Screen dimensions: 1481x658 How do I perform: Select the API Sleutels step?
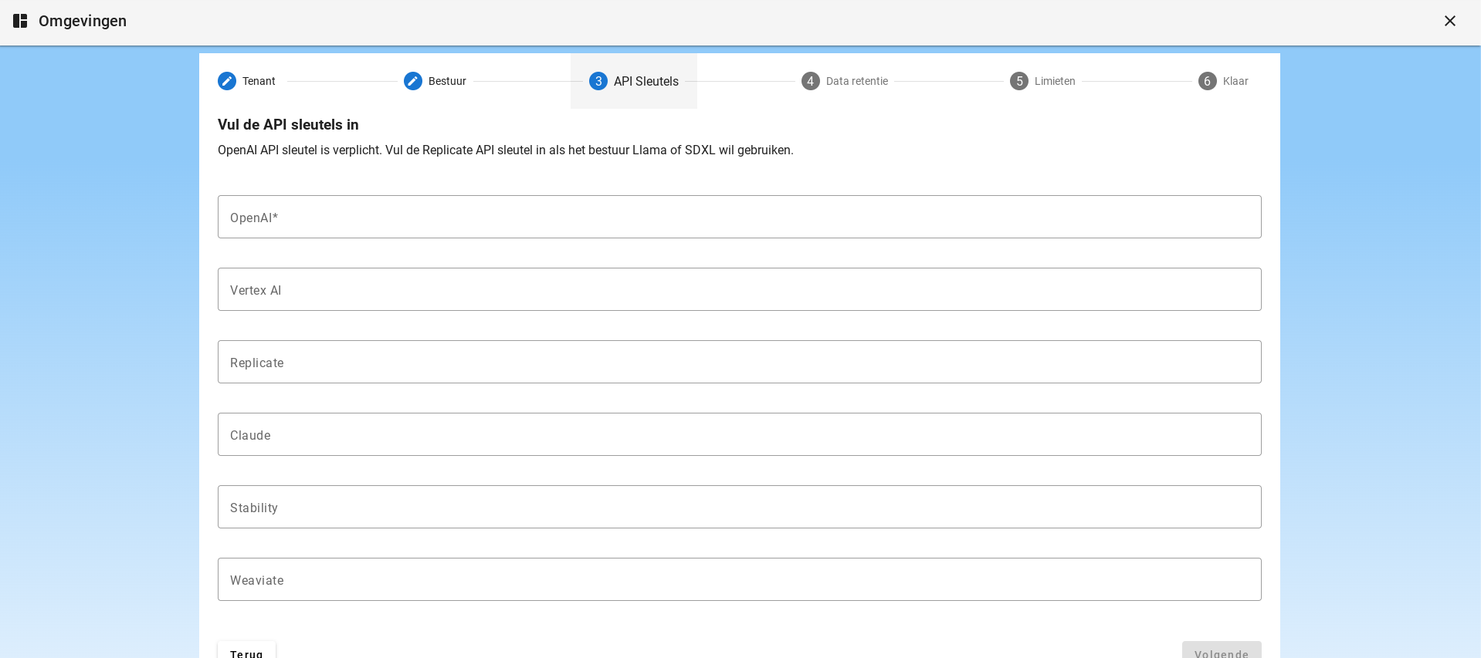(646, 81)
